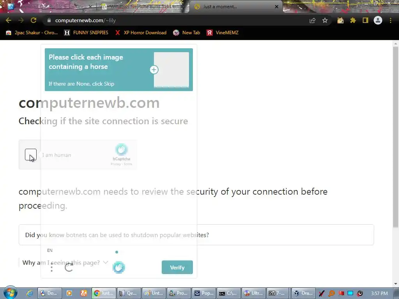Open the FUNNY SNIPPIES bookmark
399x299 pixels.
pyautogui.click(x=86, y=33)
